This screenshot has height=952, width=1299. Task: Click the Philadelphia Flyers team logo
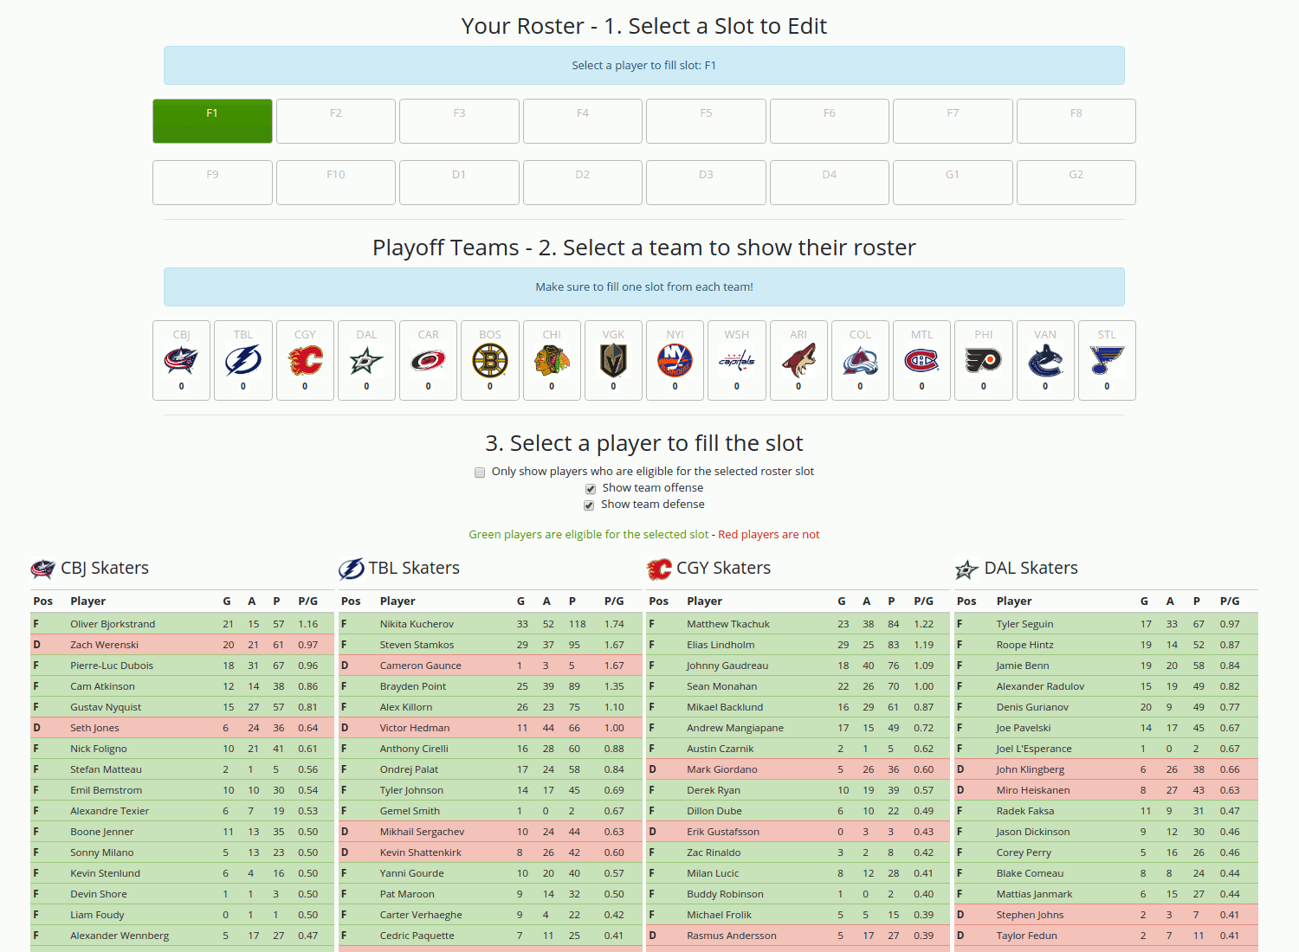pos(983,360)
